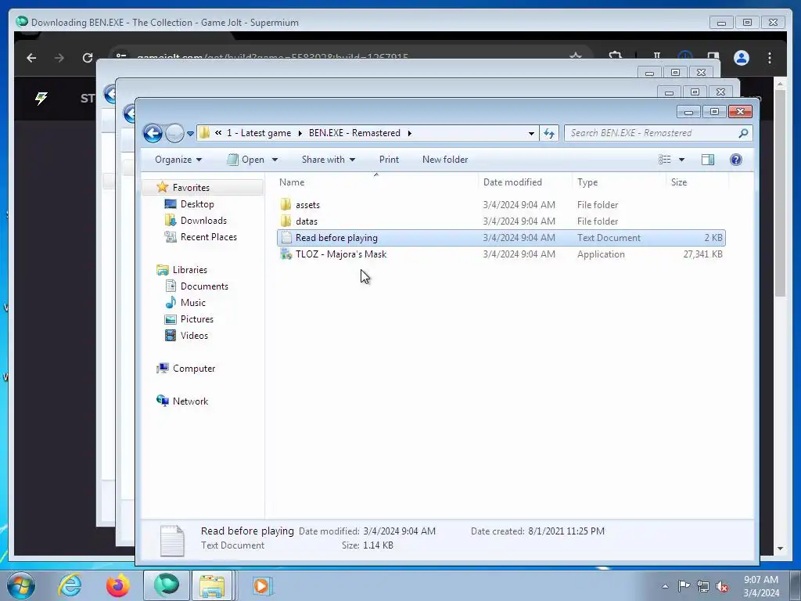Open Downloads in navigation pane

click(x=203, y=220)
